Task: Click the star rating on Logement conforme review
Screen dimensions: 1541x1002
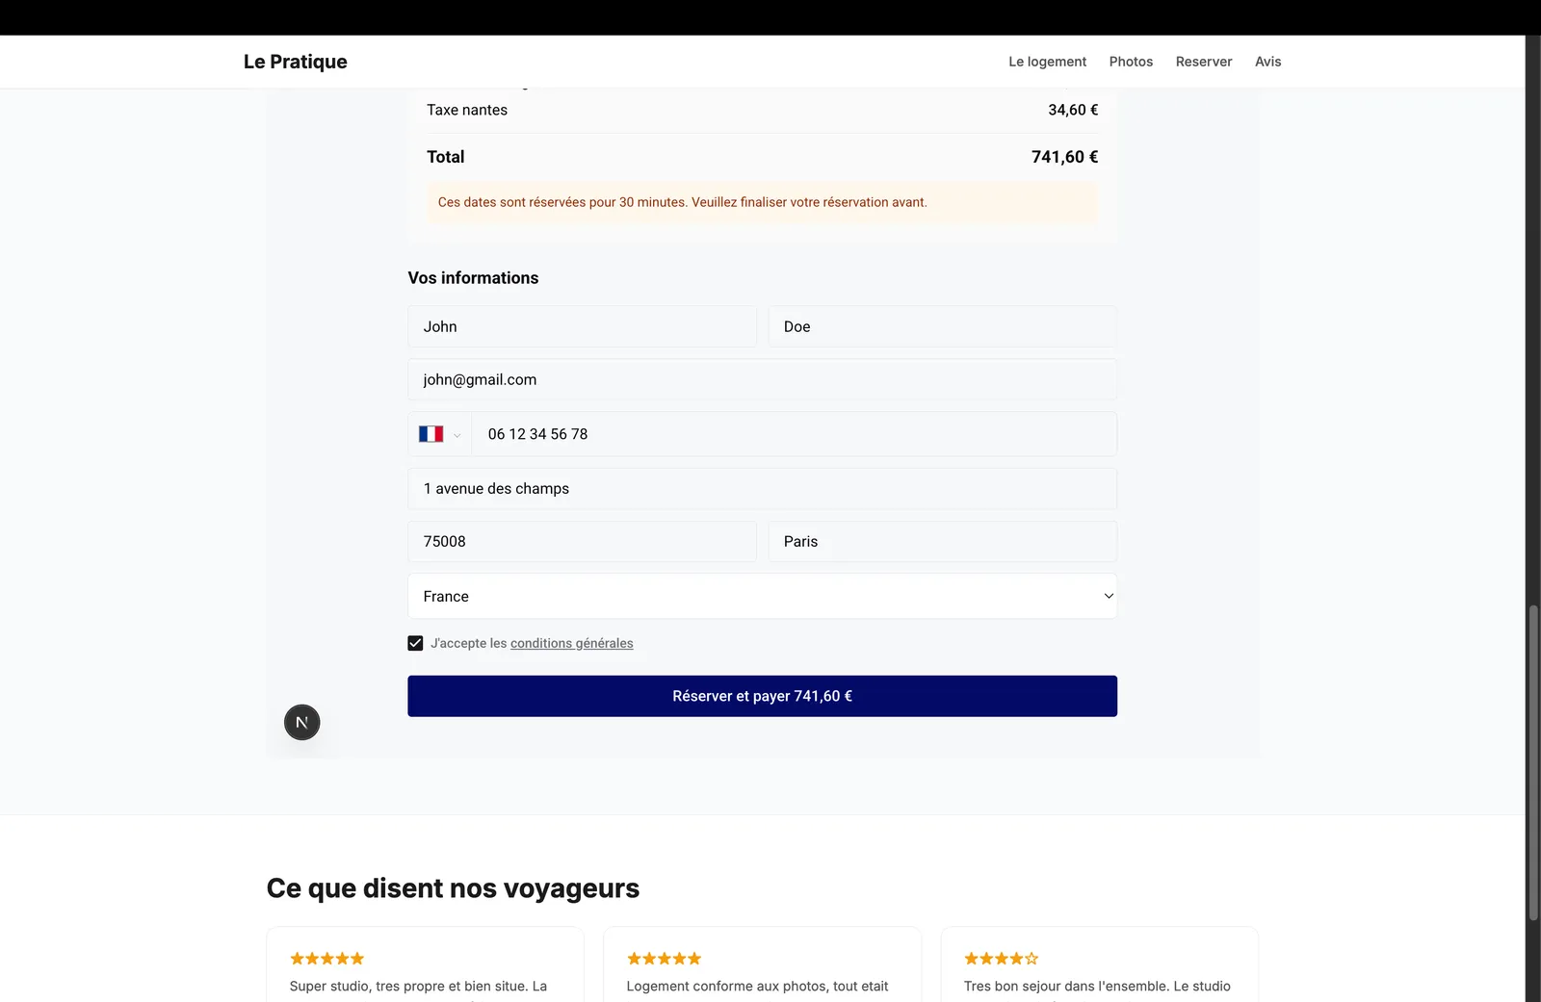Action: pos(664,959)
